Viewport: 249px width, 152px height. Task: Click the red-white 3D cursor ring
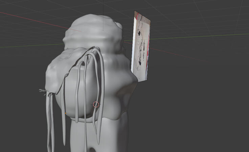(96, 104)
